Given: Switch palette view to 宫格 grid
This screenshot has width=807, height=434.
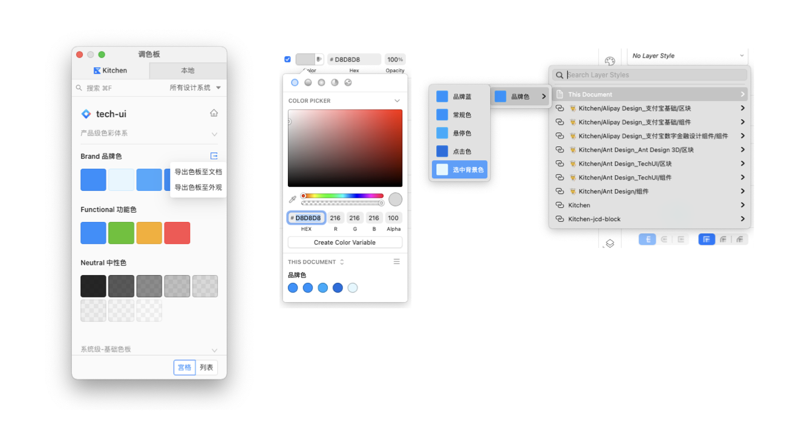Looking at the screenshot, I should point(185,368).
